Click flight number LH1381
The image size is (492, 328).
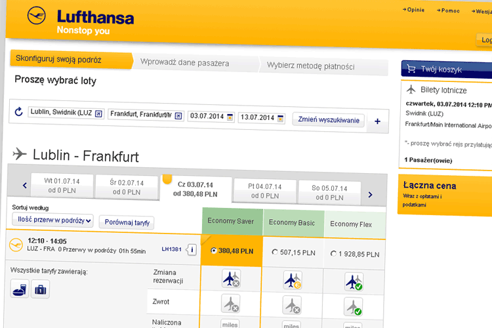click(172, 249)
